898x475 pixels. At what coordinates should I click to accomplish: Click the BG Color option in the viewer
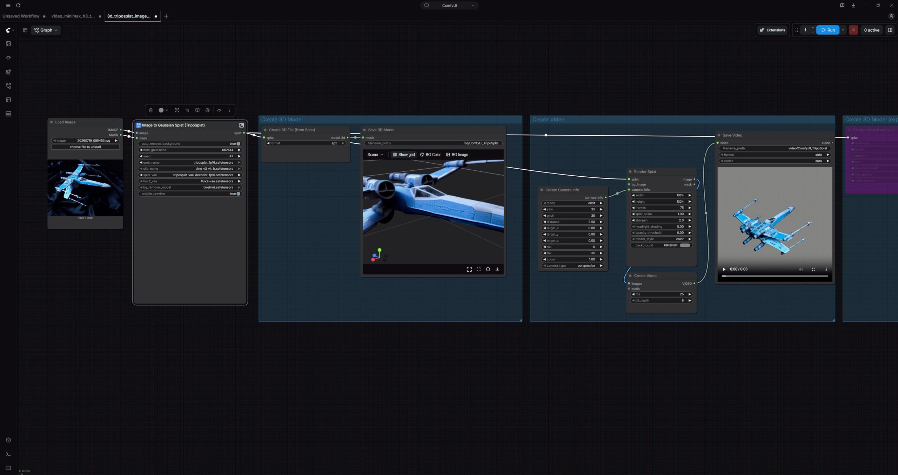click(x=430, y=155)
